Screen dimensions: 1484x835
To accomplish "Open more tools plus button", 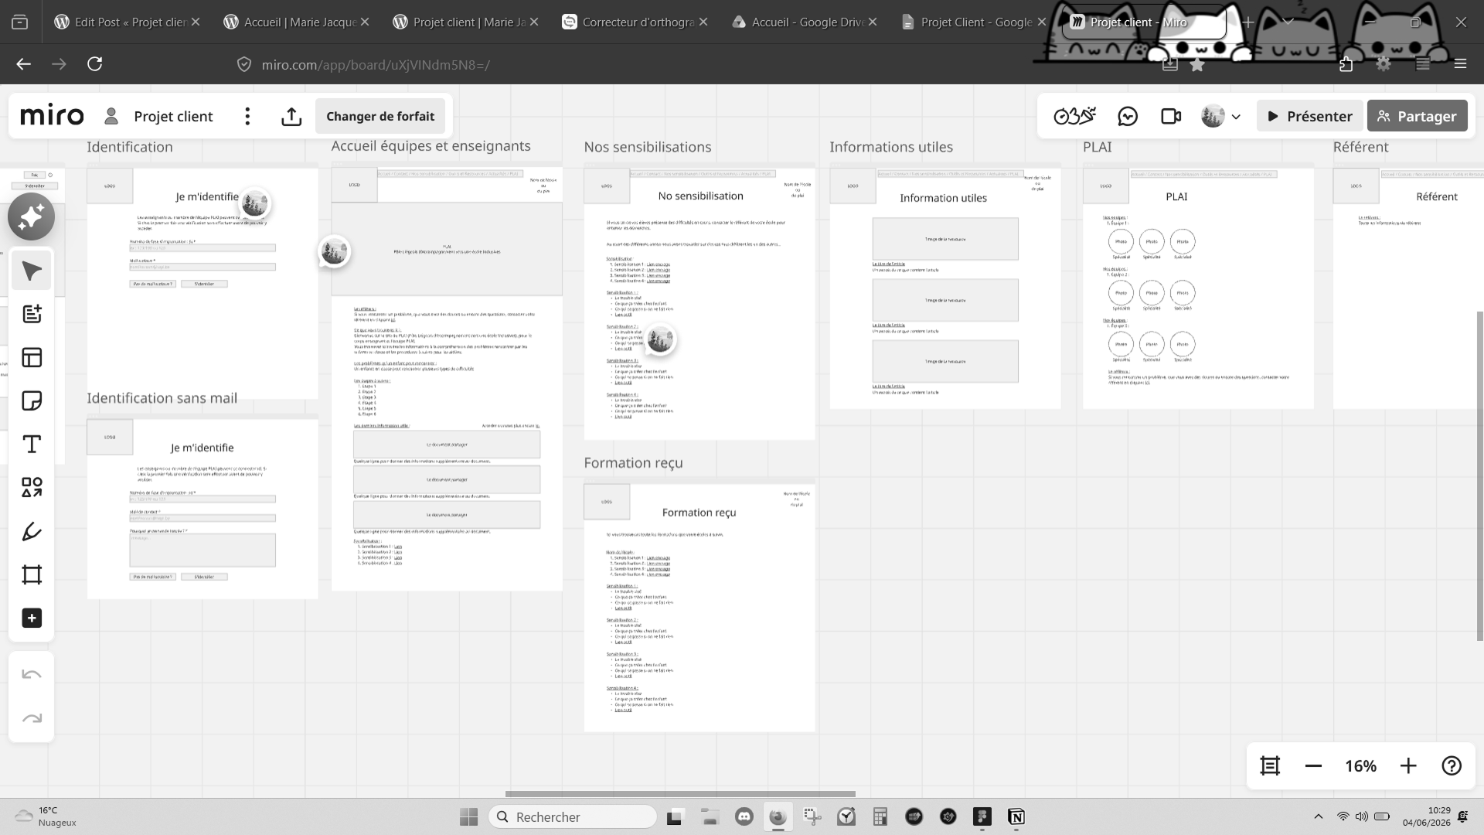I will (32, 618).
